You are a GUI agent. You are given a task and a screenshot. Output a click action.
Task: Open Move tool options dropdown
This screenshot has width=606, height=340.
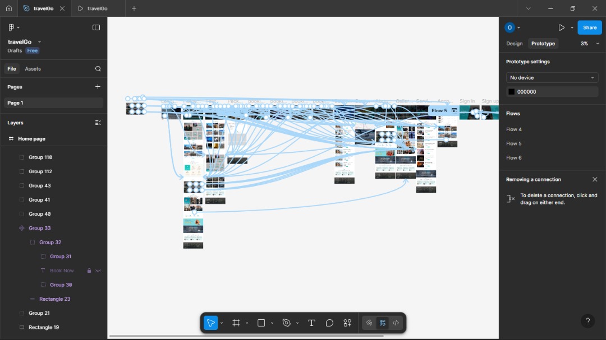click(222, 323)
